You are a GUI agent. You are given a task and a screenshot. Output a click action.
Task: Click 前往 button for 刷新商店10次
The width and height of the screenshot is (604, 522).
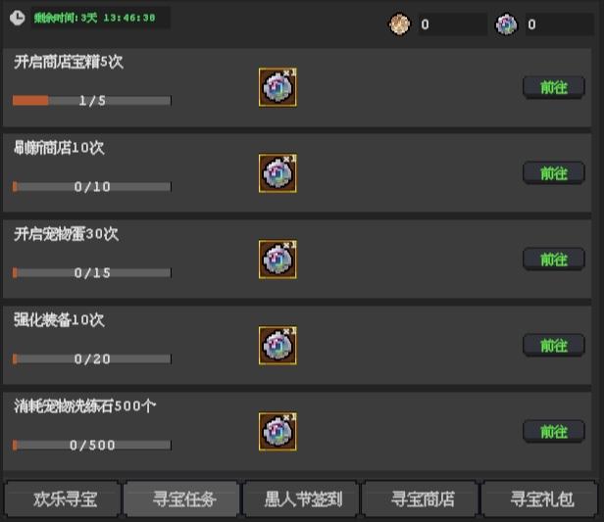point(554,173)
